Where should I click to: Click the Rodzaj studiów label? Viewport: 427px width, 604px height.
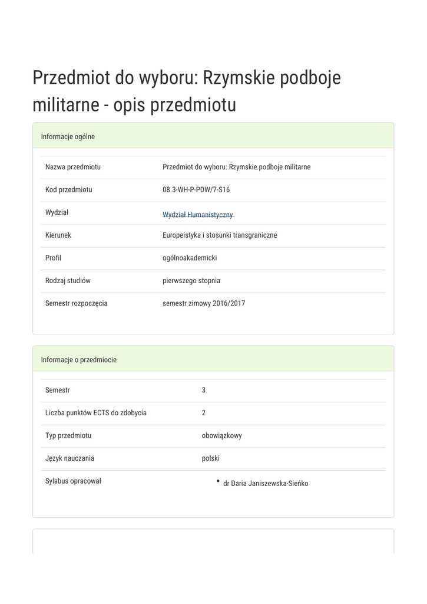(68, 281)
